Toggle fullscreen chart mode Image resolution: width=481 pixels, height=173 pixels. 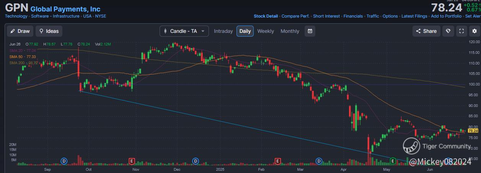pos(461,31)
